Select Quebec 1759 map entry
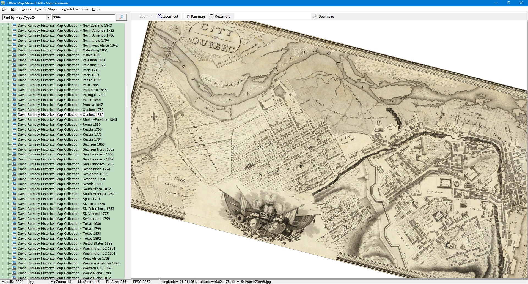Image resolution: width=528 pixels, height=284 pixels. (x=61, y=110)
